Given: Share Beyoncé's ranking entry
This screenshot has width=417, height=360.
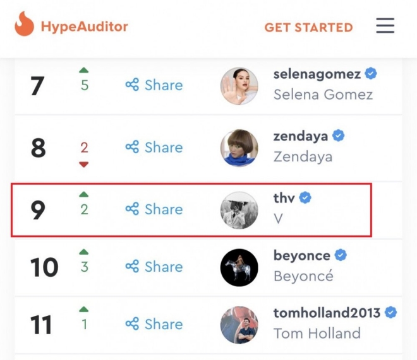Looking at the screenshot, I should coord(154,267).
